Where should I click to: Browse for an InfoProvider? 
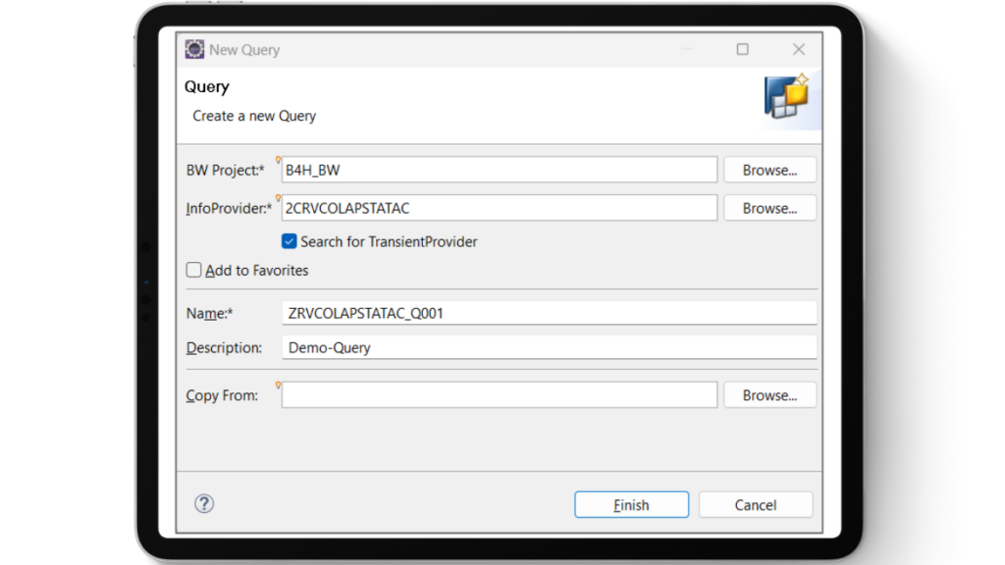click(769, 208)
